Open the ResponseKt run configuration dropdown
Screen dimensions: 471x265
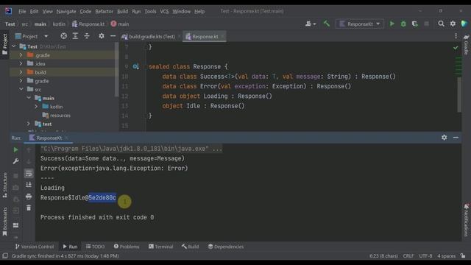click(x=360, y=24)
